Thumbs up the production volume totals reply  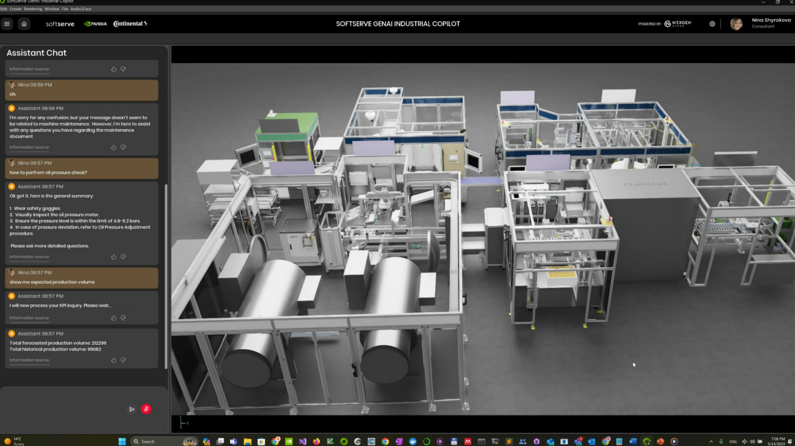pyautogui.click(x=114, y=360)
